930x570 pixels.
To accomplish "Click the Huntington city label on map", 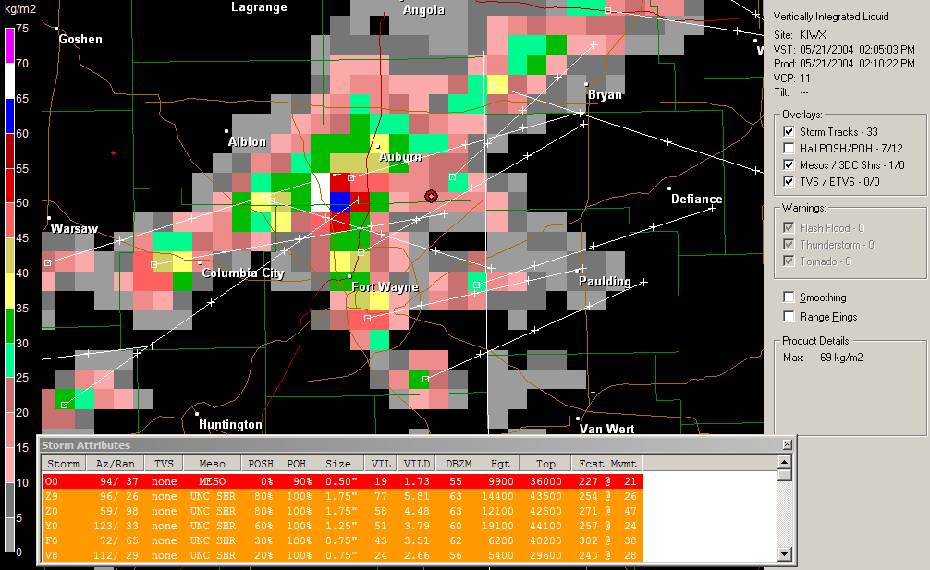I will point(230,424).
